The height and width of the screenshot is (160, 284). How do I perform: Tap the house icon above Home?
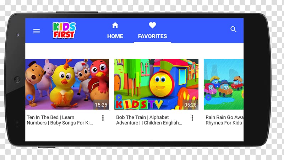click(x=115, y=25)
